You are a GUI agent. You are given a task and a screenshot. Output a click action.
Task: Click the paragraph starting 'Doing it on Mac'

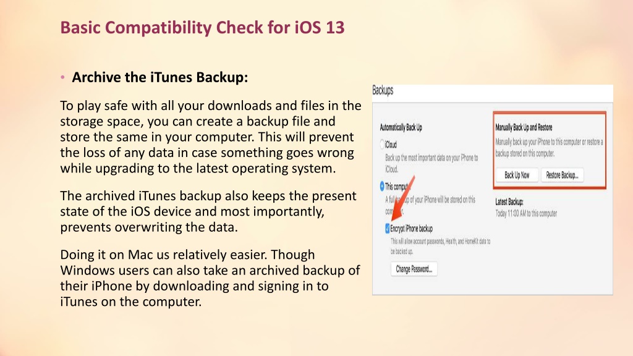coord(210,278)
